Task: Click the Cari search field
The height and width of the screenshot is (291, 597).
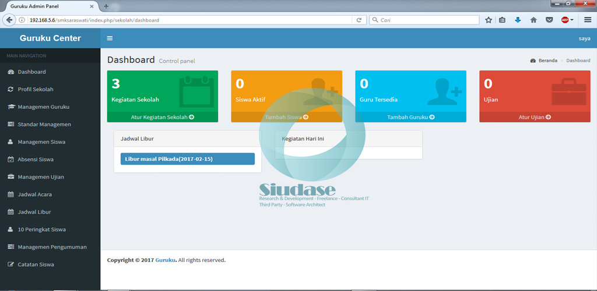Action: 426,20
